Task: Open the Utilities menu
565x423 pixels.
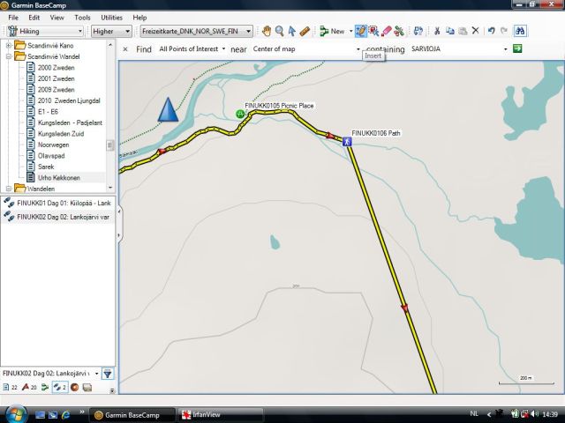Action: pos(111,17)
